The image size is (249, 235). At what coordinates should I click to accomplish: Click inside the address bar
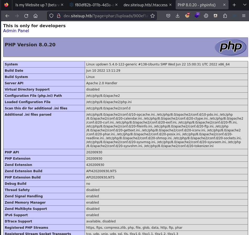click(105, 16)
